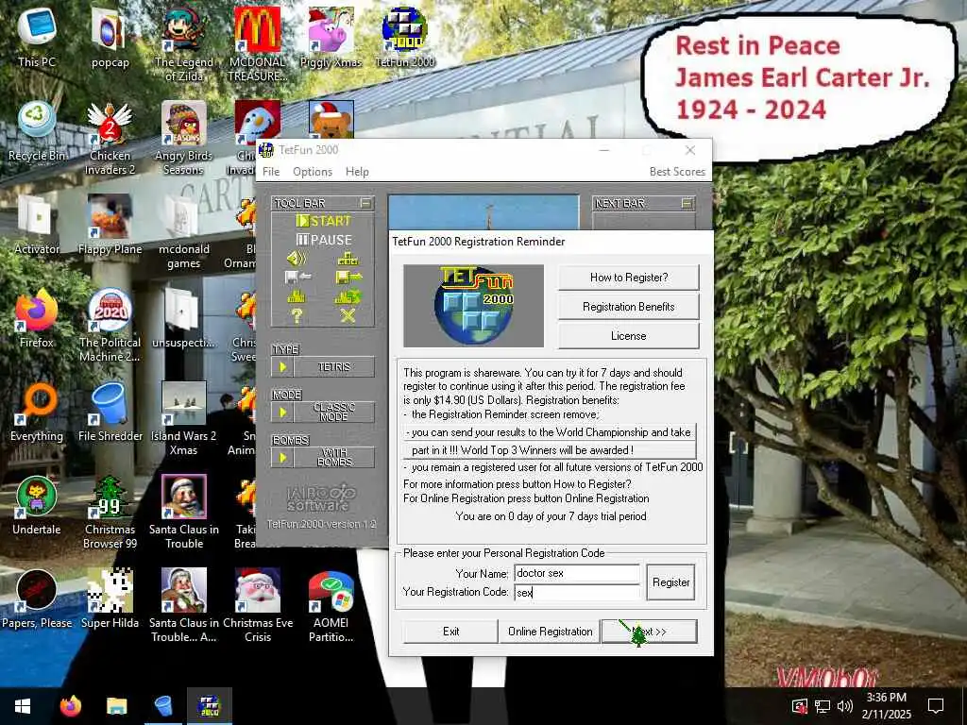Select the Island Wars 2 Xmas desktop icon
Viewport: 967px width, 725px height.
[184, 418]
